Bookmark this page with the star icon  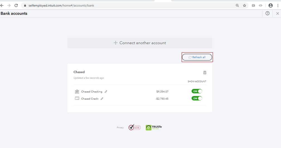pyautogui.click(x=244, y=6)
